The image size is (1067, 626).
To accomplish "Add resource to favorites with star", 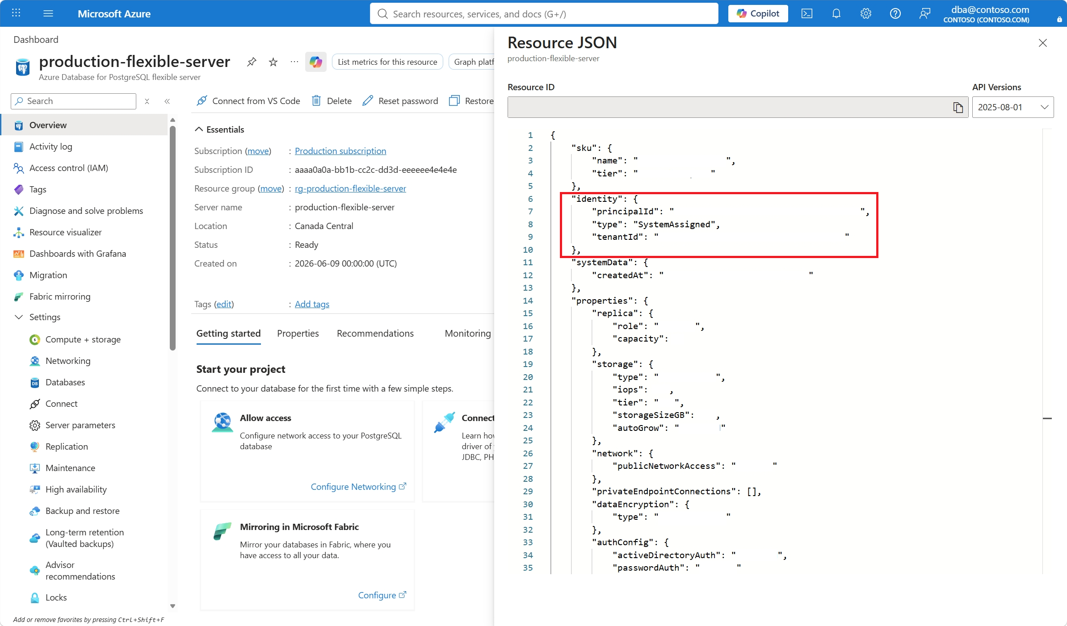I will click(273, 62).
